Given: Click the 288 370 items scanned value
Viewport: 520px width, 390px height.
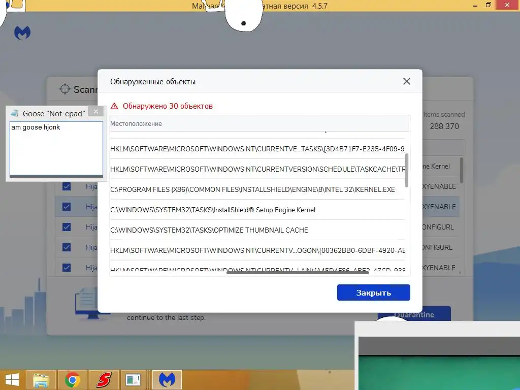Looking at the screenshot, I should click(444, 126).
